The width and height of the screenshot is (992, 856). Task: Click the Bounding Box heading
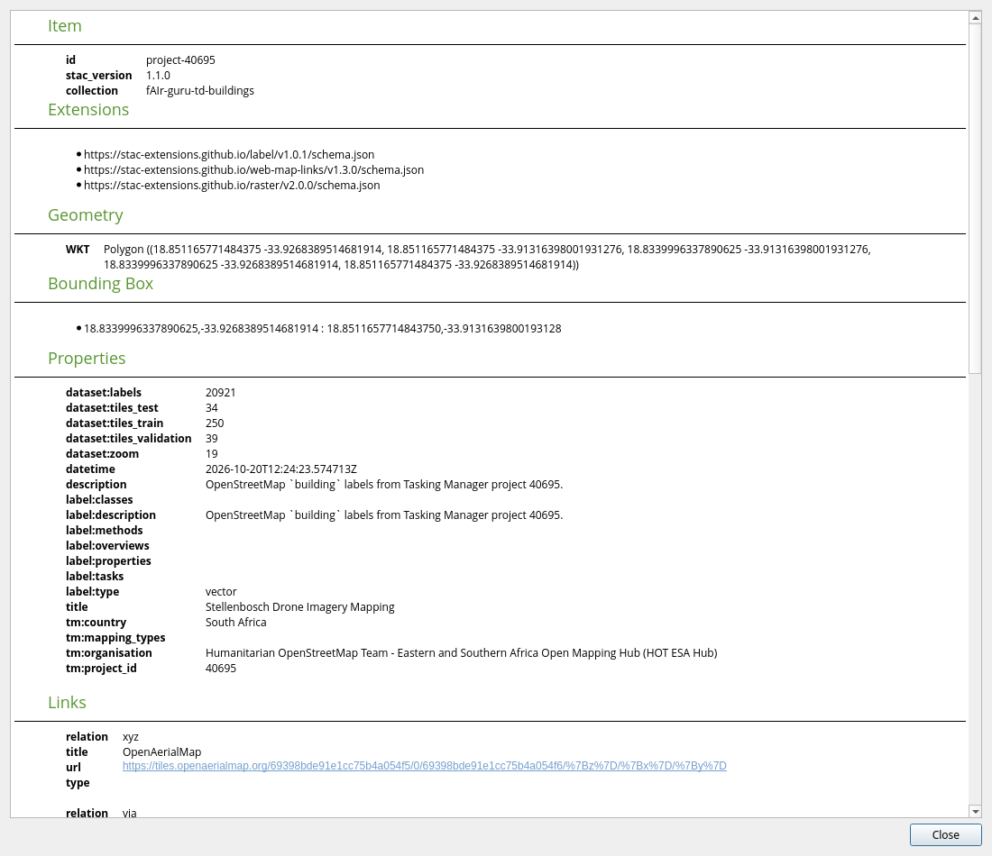[x=101, y=283]
